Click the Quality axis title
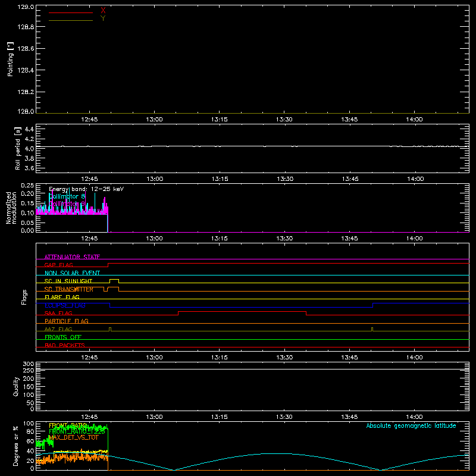The height and width of the screenshot is (476, 476). tap(16, 386)
